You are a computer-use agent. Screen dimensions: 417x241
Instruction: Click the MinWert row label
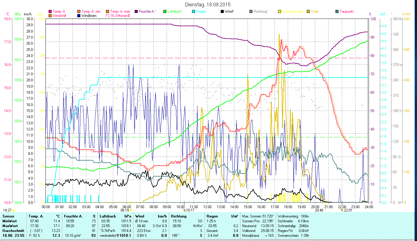[x=10, y=221]
